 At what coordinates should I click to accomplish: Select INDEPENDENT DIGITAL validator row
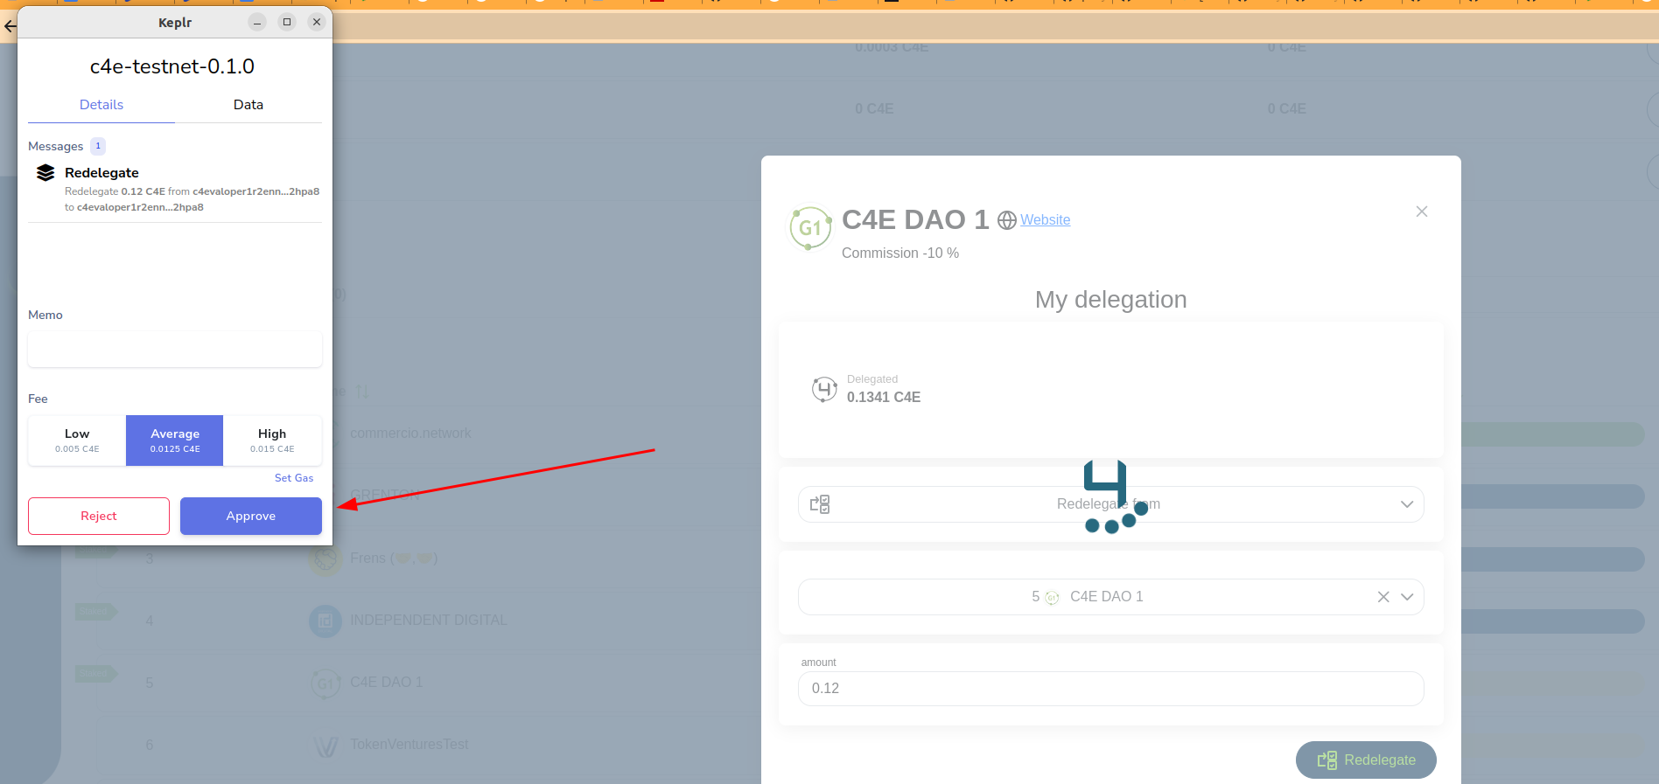pyautogui.click(x=429, y=621)
